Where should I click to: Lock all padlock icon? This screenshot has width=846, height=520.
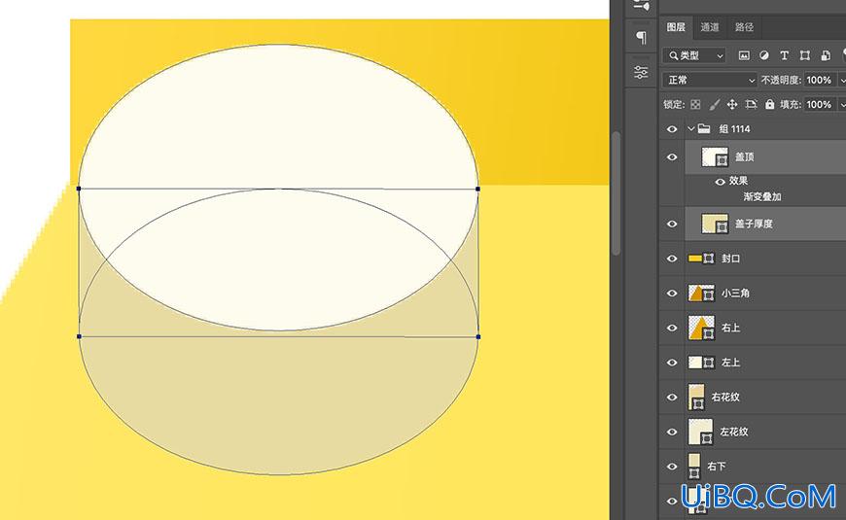(x=769, y=105)
